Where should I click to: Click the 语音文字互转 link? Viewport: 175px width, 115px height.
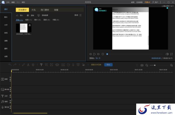96,65
